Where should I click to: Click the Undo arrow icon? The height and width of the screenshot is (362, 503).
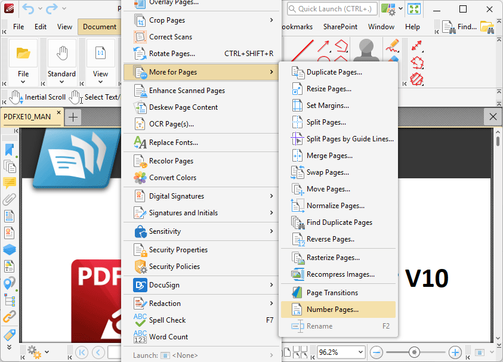(x=29, y=9)
